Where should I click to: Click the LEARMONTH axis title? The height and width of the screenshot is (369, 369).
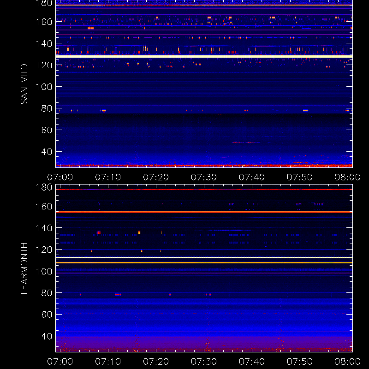(x=24, y=268)
